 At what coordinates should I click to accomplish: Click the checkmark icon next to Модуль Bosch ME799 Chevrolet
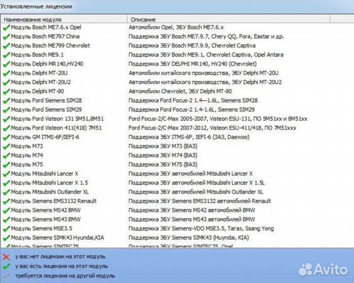[x=6, y=46]
